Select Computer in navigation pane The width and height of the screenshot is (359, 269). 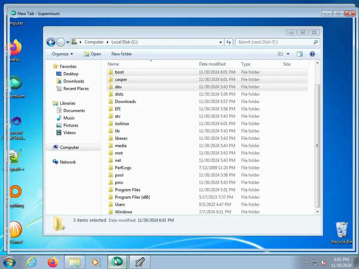pos(69,147)
